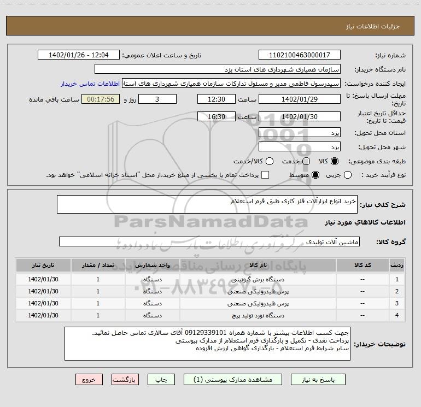421x407 pixels.
Task: Click the ردیف column header
Action: [x=397, y=266]
